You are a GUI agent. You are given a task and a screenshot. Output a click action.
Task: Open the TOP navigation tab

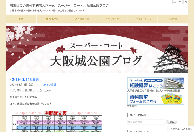pyautogui.click(x=21, y=19)
